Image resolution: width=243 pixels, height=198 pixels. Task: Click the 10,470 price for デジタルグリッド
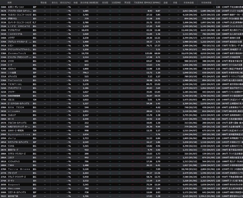[x=85, y=30]
